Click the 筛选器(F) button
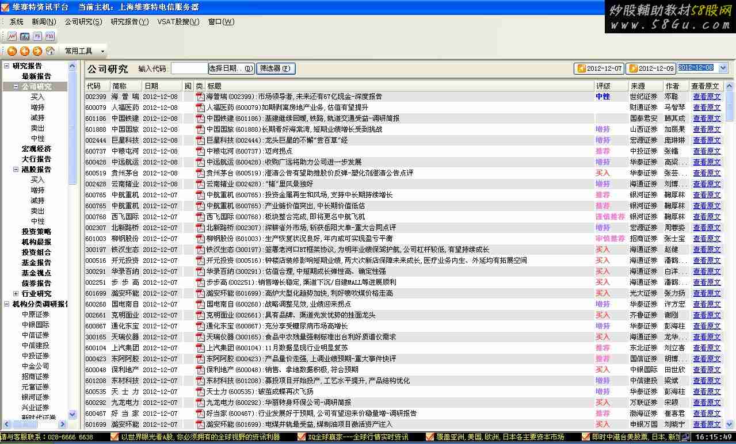 coord(276,68)
